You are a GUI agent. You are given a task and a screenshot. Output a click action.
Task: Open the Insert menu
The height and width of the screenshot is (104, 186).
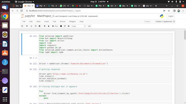click(x=47, y=22)
